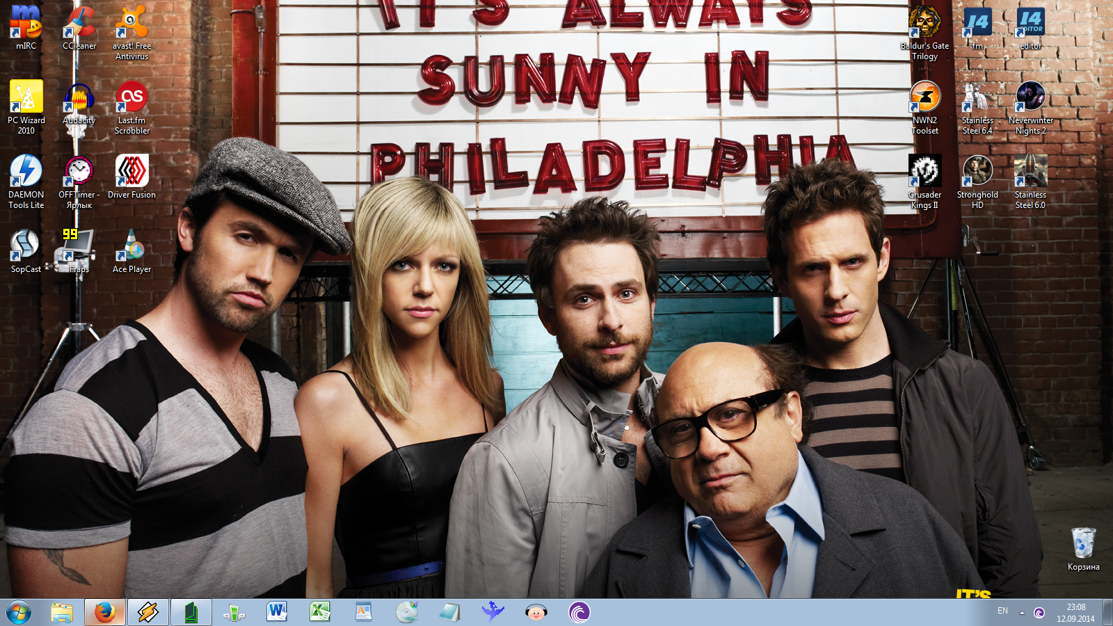Click the EN language indicator
This screenshot has height=626, width=1113.
pos(1002,611)
